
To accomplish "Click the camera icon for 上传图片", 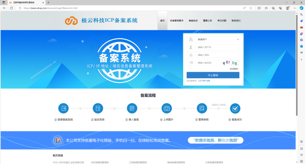I will pyautogui.click(x=166, y=108).
